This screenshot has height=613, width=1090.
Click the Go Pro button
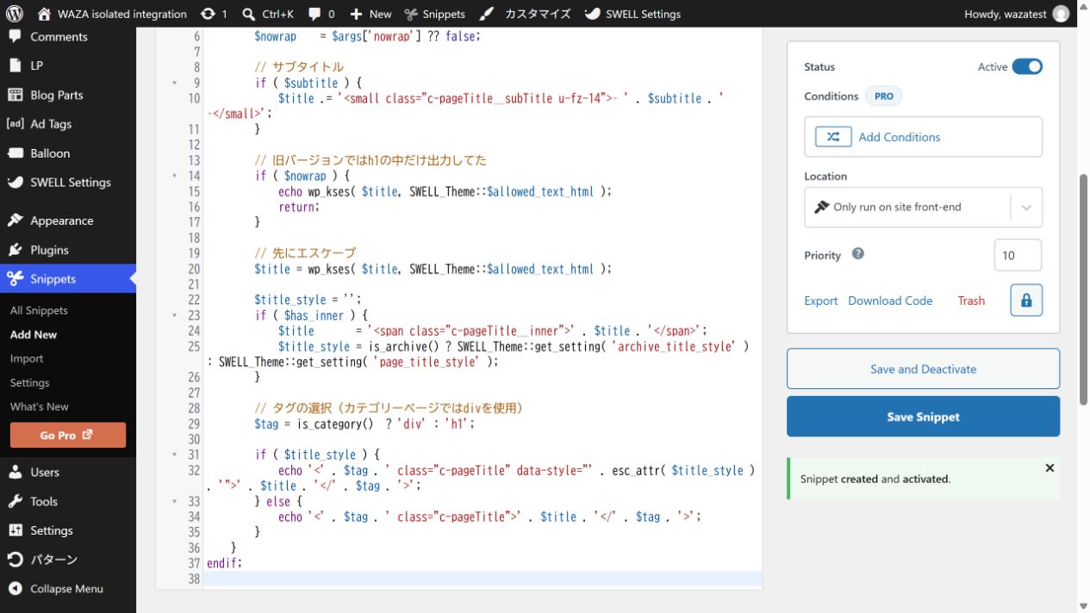[68, 435]
